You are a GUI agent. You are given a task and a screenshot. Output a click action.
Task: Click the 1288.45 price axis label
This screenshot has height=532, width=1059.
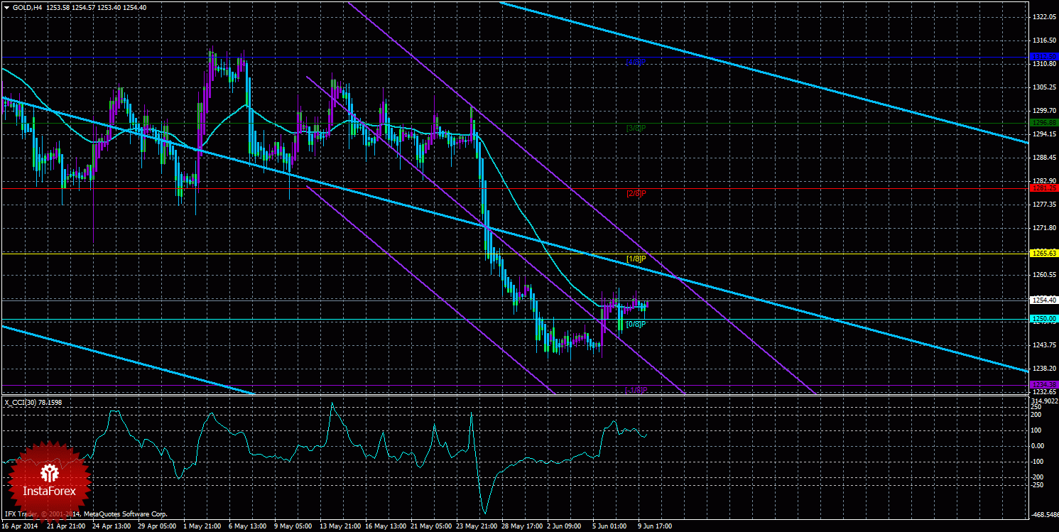pyautogui.click(x=1045, y=158)
